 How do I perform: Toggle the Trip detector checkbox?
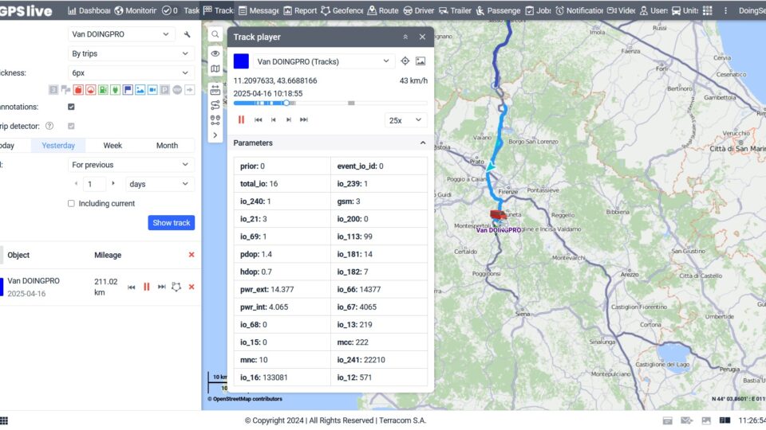(72, 126)
